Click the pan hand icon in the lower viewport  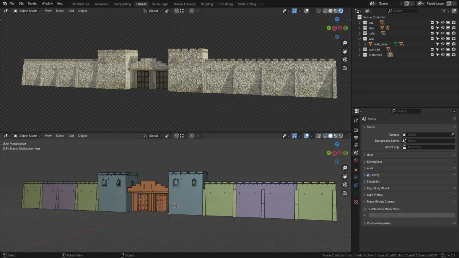click(345, 176)
